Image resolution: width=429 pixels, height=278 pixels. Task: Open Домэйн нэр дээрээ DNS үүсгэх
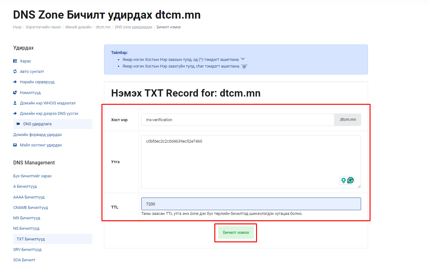[49, 113]
